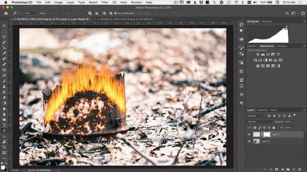Delete layer with trash icon
The image size is (307, 172).
coord(299,170)
